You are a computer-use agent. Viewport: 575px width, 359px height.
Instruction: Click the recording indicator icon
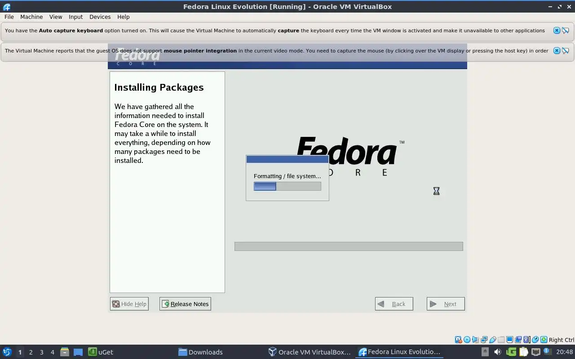[518, 340]
